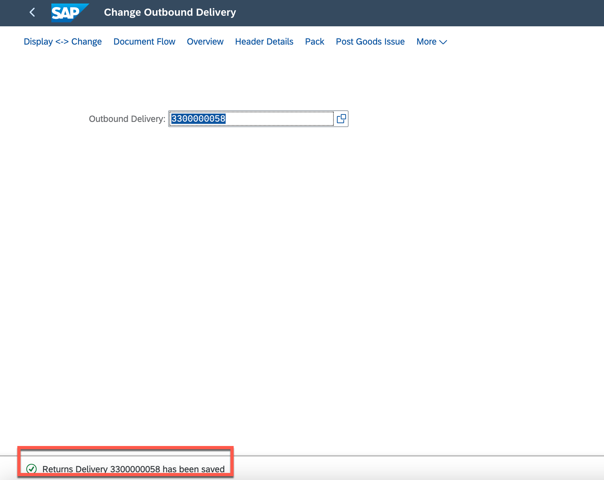Click the Change Outbound Delivery title

[x=170, y=13]
